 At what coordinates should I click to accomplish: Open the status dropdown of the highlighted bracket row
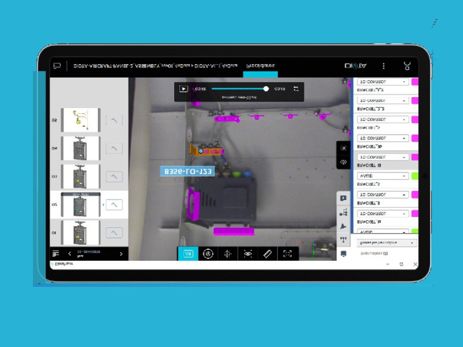383,157
